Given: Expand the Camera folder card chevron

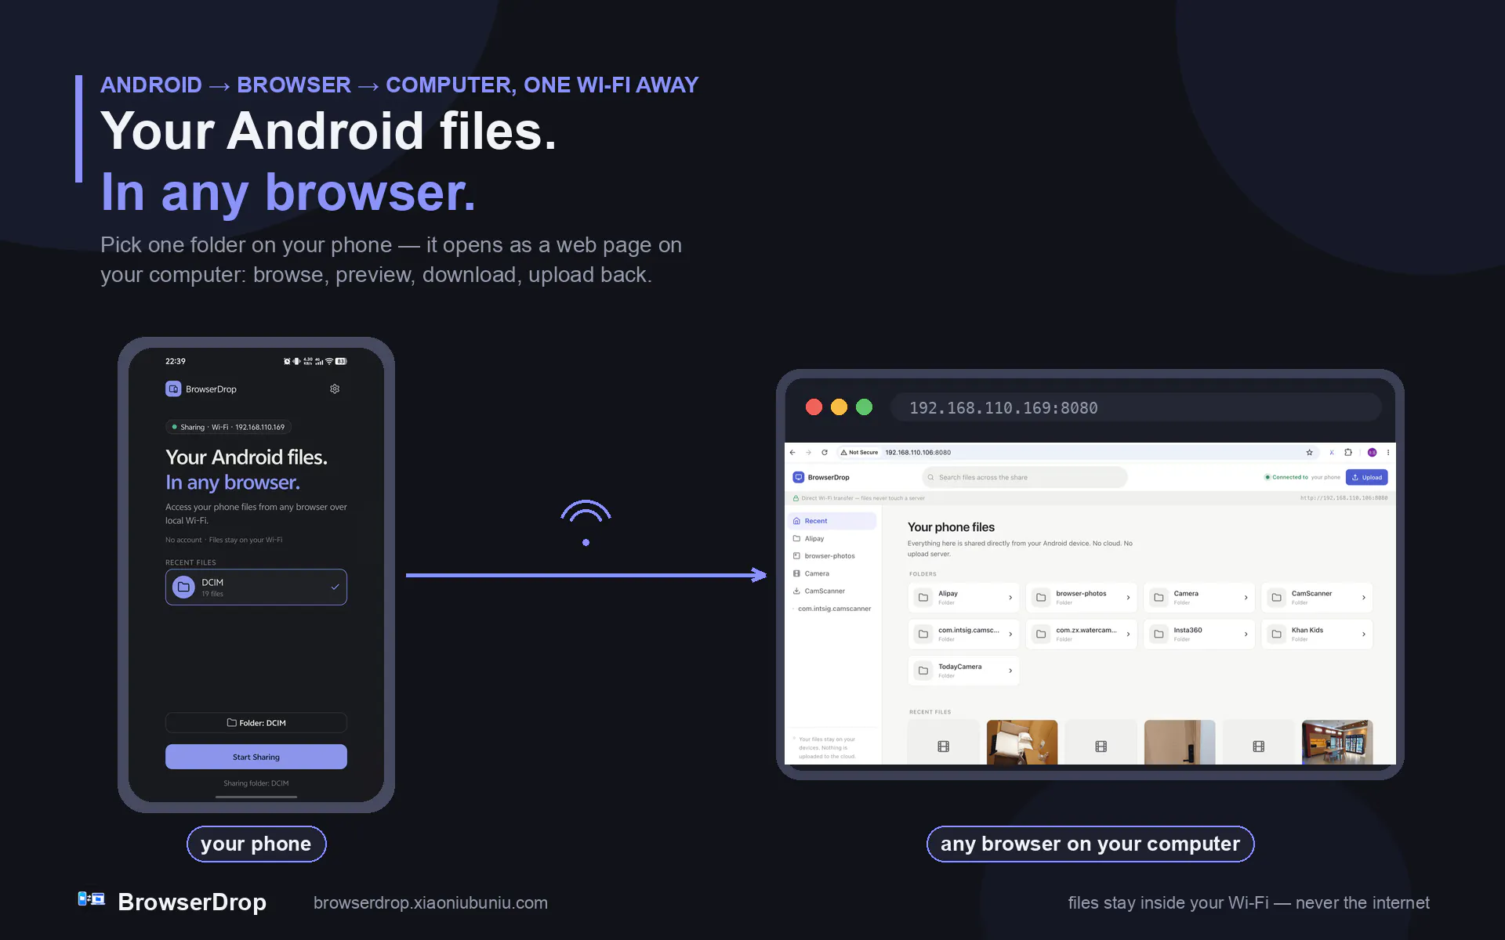Looking at the screenshot, I should (x=1246, y=598).
